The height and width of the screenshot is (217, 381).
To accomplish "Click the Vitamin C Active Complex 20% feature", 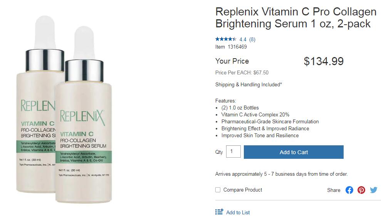I will pyautogui.click(x=255, y=115).
